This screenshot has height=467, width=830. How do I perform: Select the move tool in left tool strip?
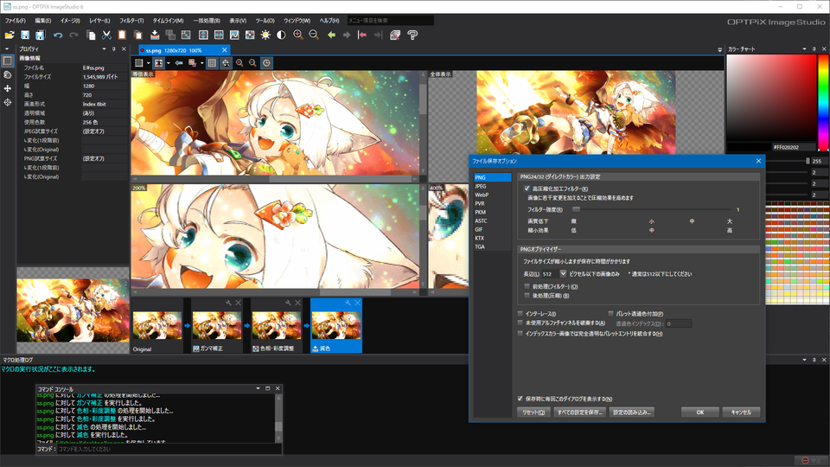(x=8, y=88)
